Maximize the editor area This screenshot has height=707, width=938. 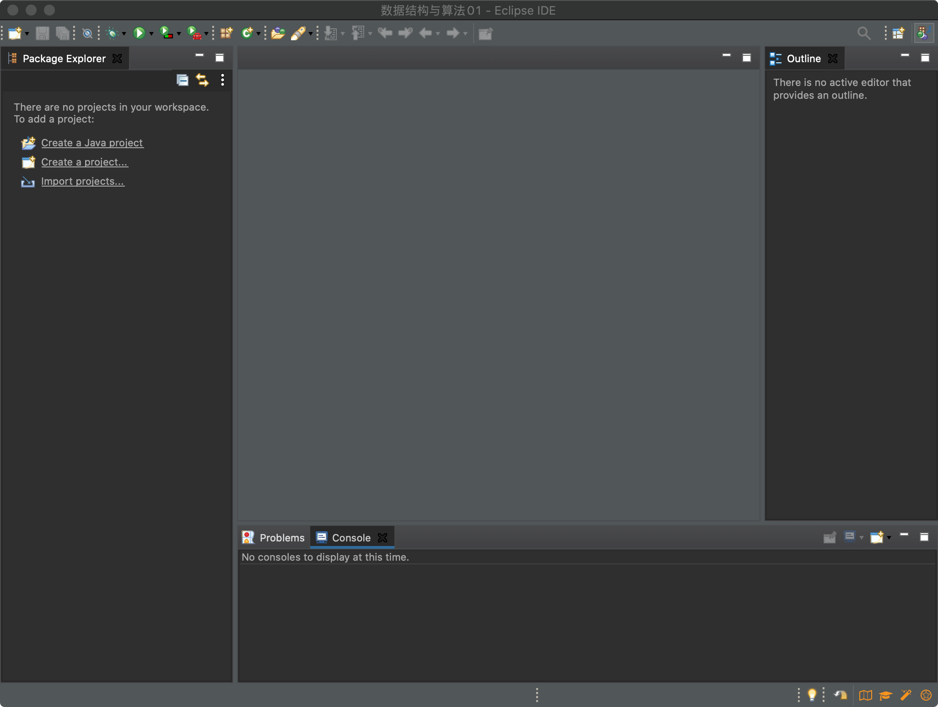pos(747,58)
